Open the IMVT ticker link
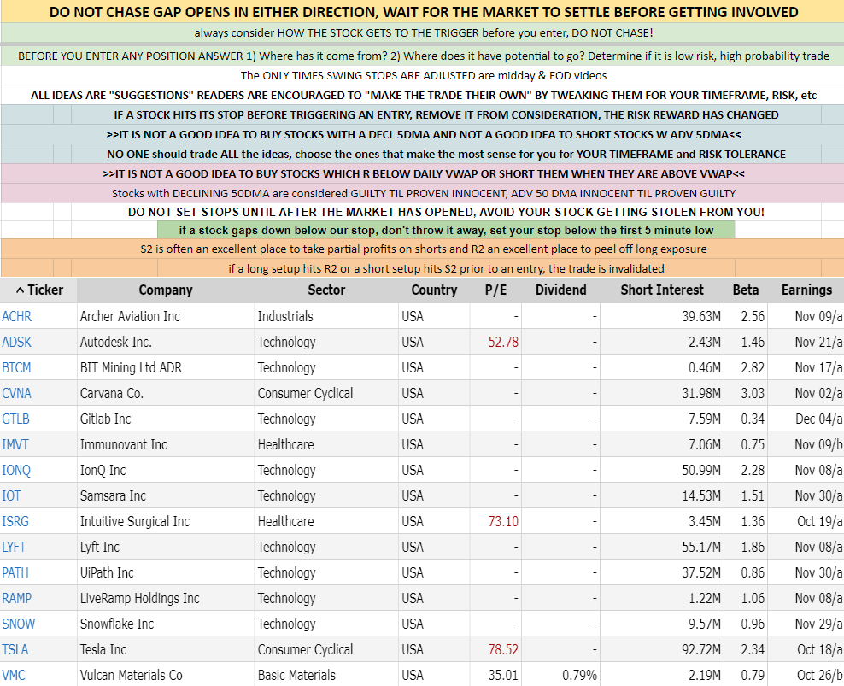 15,444
